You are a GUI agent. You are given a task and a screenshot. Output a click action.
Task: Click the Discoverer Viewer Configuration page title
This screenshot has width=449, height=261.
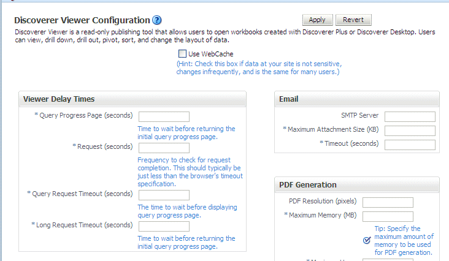(82, 20)
